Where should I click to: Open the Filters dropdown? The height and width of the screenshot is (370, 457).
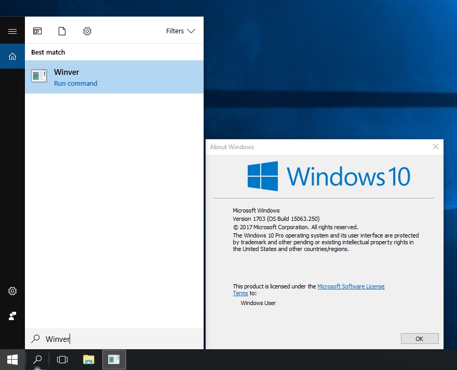[x=180, y=31]
